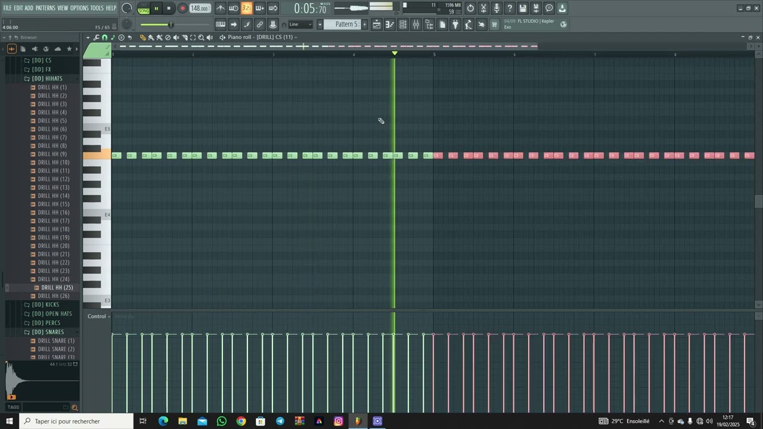763x429 pixels.
Task: Add new pattern with plus button
Action: 365,24
